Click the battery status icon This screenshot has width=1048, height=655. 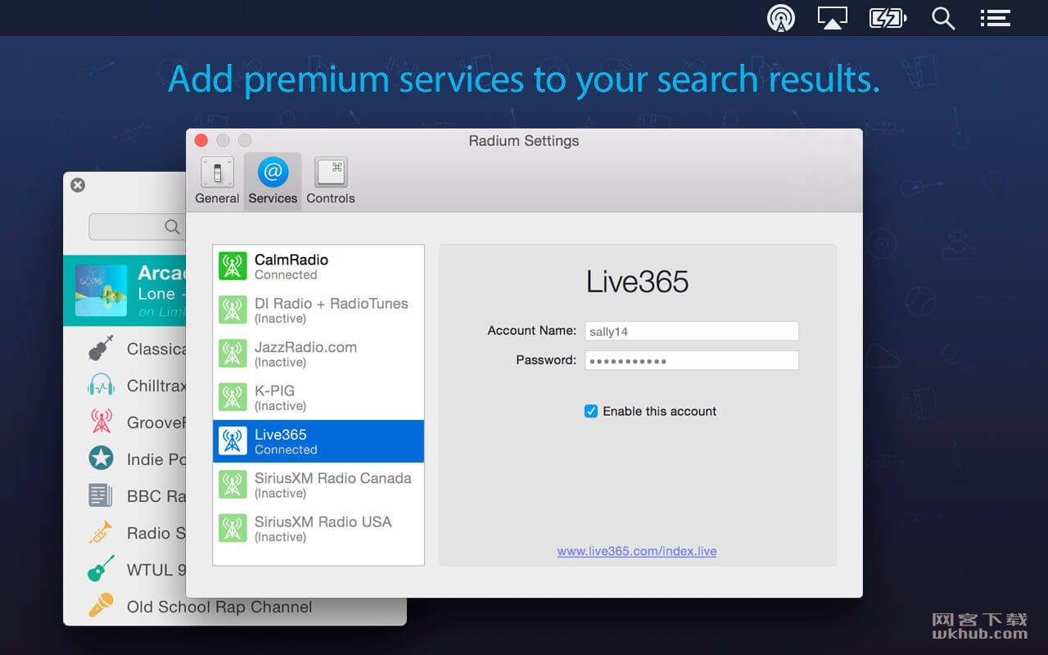[888, 18]
